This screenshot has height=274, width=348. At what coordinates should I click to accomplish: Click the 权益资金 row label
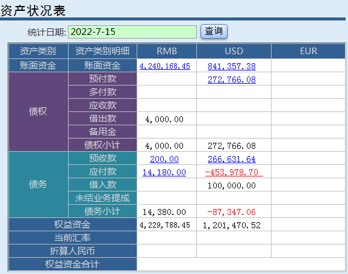pos(73,225)
